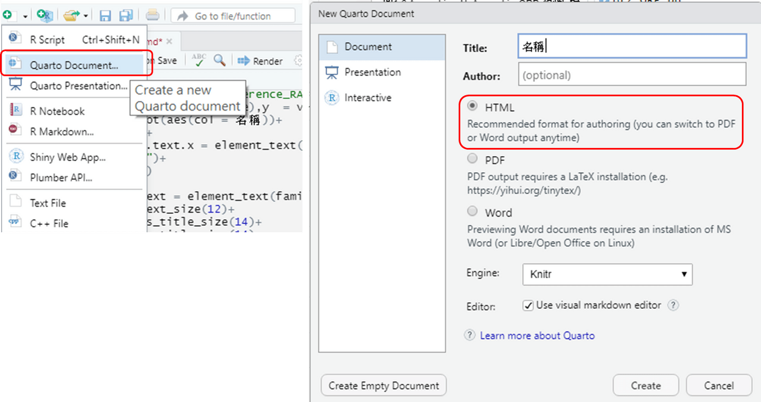Image resolution: width=761 pixels, height=402 pixels.
Task: Click the Save All icon
Action: tap(126, 15)
